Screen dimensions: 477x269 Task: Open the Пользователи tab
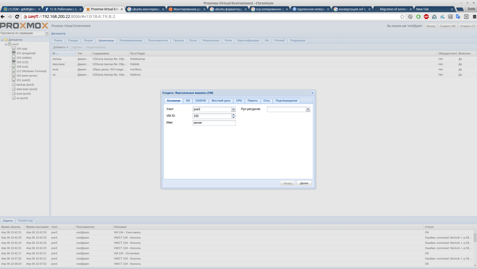(158, 40)
